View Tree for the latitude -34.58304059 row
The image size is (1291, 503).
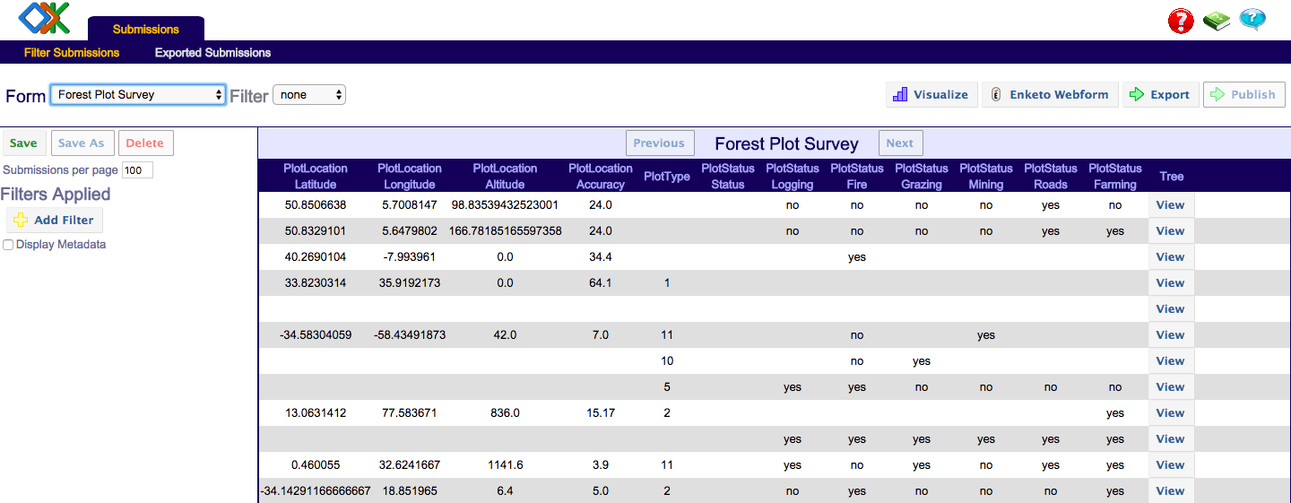1171,334
